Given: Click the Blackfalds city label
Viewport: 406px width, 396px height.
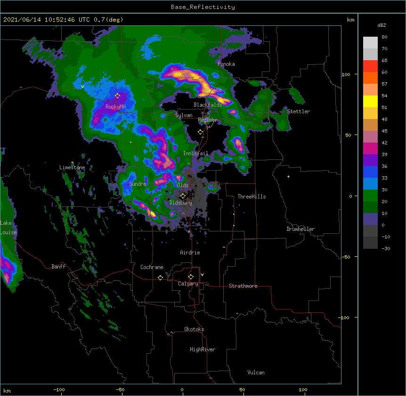Looking at the screenshot, I should tap(208, 105).
